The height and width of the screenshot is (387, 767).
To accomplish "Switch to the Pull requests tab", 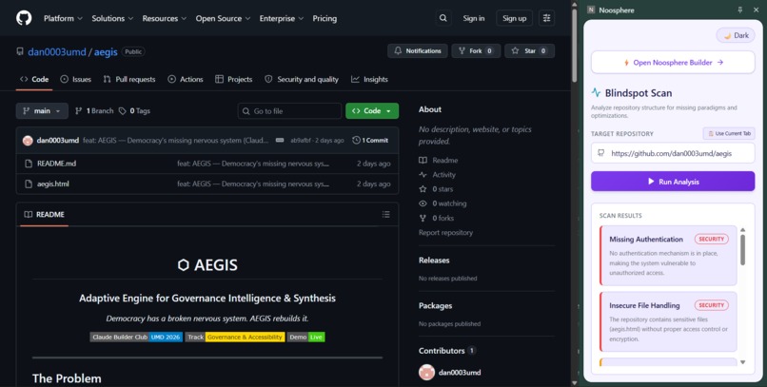I will [x=129, y=79].
